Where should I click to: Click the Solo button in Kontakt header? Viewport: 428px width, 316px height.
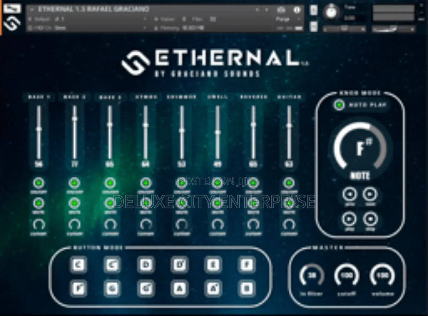[314, 10]
